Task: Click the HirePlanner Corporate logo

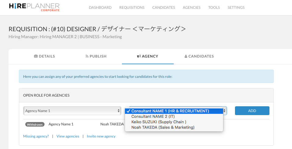Action: click(x=34, y=7)
